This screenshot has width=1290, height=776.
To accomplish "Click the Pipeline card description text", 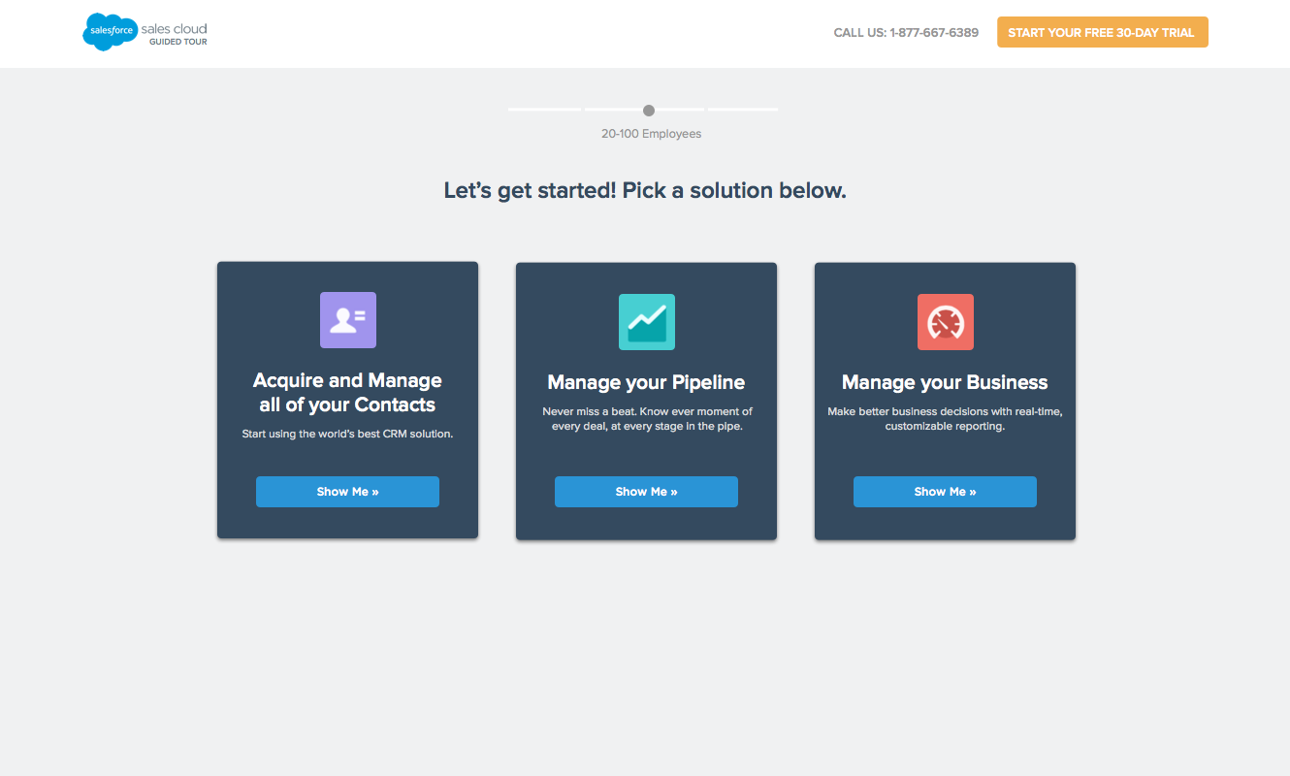I will pos(647,419).
